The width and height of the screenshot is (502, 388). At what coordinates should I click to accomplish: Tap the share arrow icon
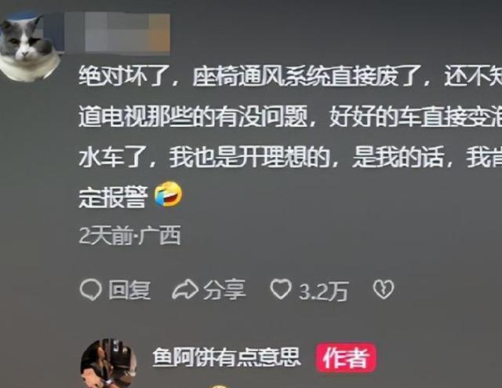[x=185, y=289]
